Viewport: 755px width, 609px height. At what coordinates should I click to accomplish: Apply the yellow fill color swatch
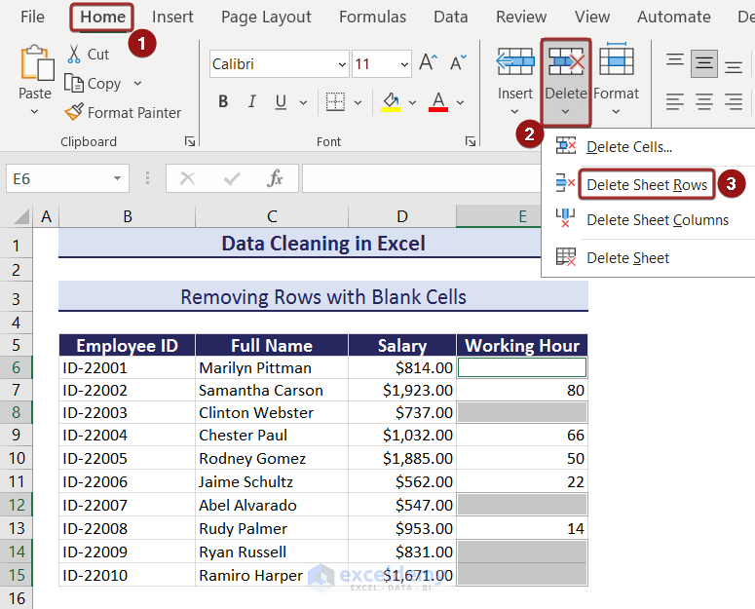click(391, 102)
